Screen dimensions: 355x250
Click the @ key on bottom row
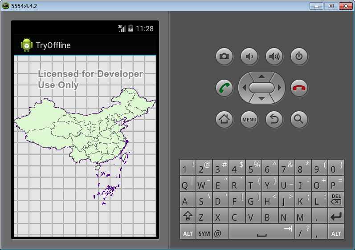point(221,231)
